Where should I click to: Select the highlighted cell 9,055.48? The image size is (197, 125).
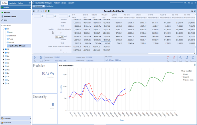pos(106,43)
